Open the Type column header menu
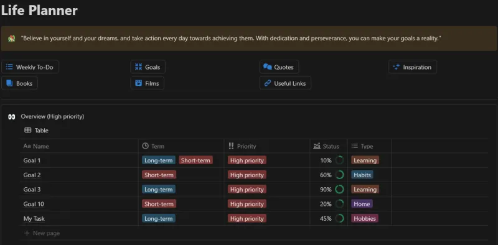The width and height of the screenshot is (498, 245). [369, 146]
